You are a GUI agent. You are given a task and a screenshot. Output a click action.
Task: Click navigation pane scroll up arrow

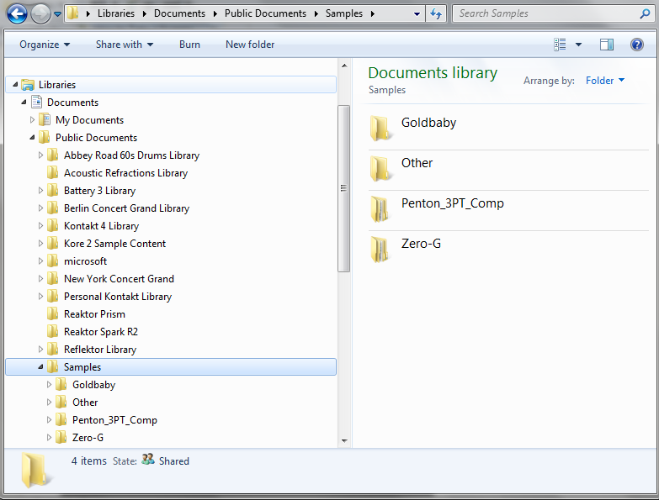(x=344, y=66)
